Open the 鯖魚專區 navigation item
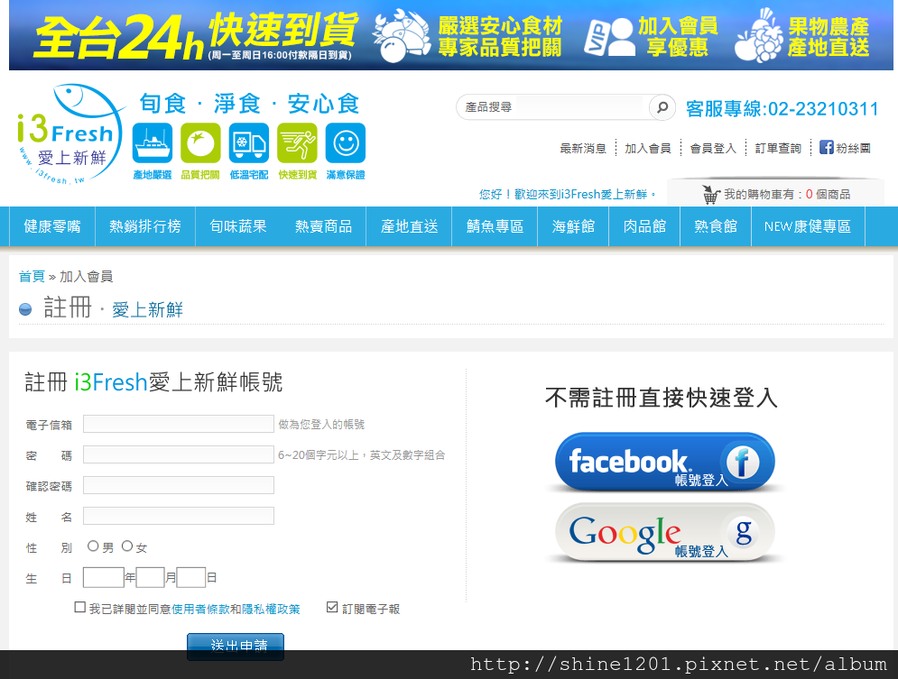This screenshot has height=679, width=898. [x=495, y=226]
